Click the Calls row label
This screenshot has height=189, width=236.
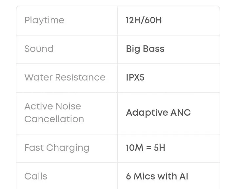point(36,176)
